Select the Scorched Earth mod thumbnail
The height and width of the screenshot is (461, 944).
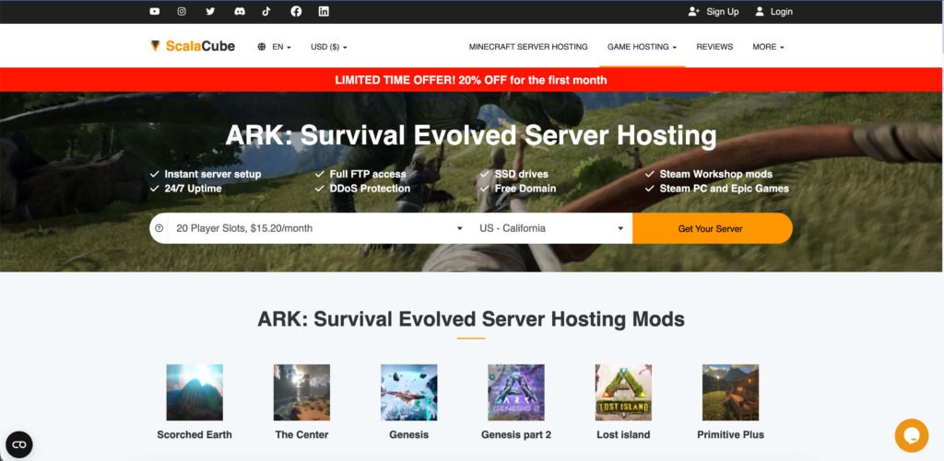195,393
